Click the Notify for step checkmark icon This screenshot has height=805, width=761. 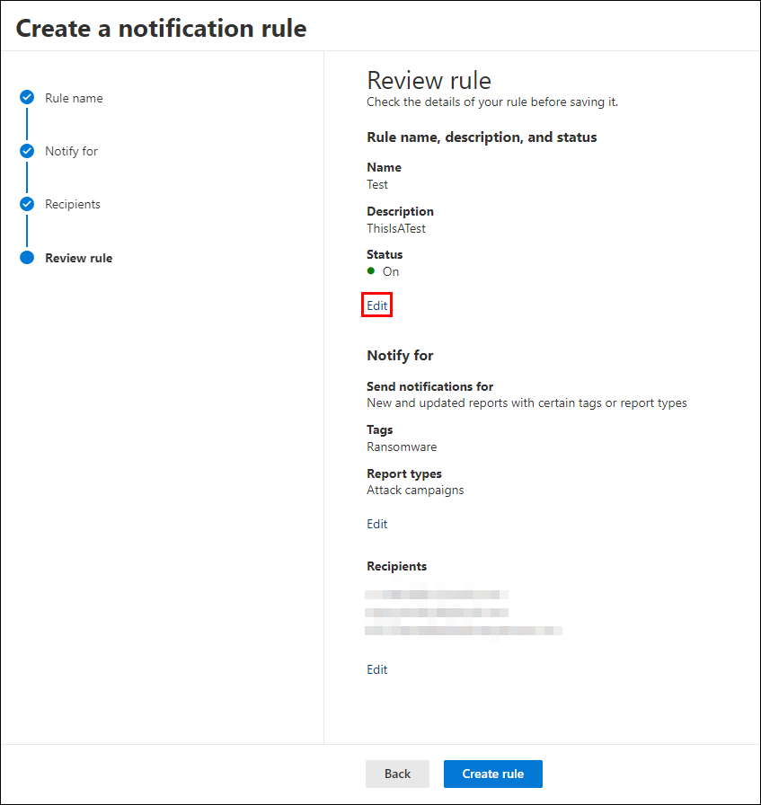click(27, 151)
